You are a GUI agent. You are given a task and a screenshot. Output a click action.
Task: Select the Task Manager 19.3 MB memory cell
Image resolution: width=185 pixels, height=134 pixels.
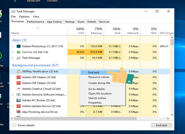point(95,58)
